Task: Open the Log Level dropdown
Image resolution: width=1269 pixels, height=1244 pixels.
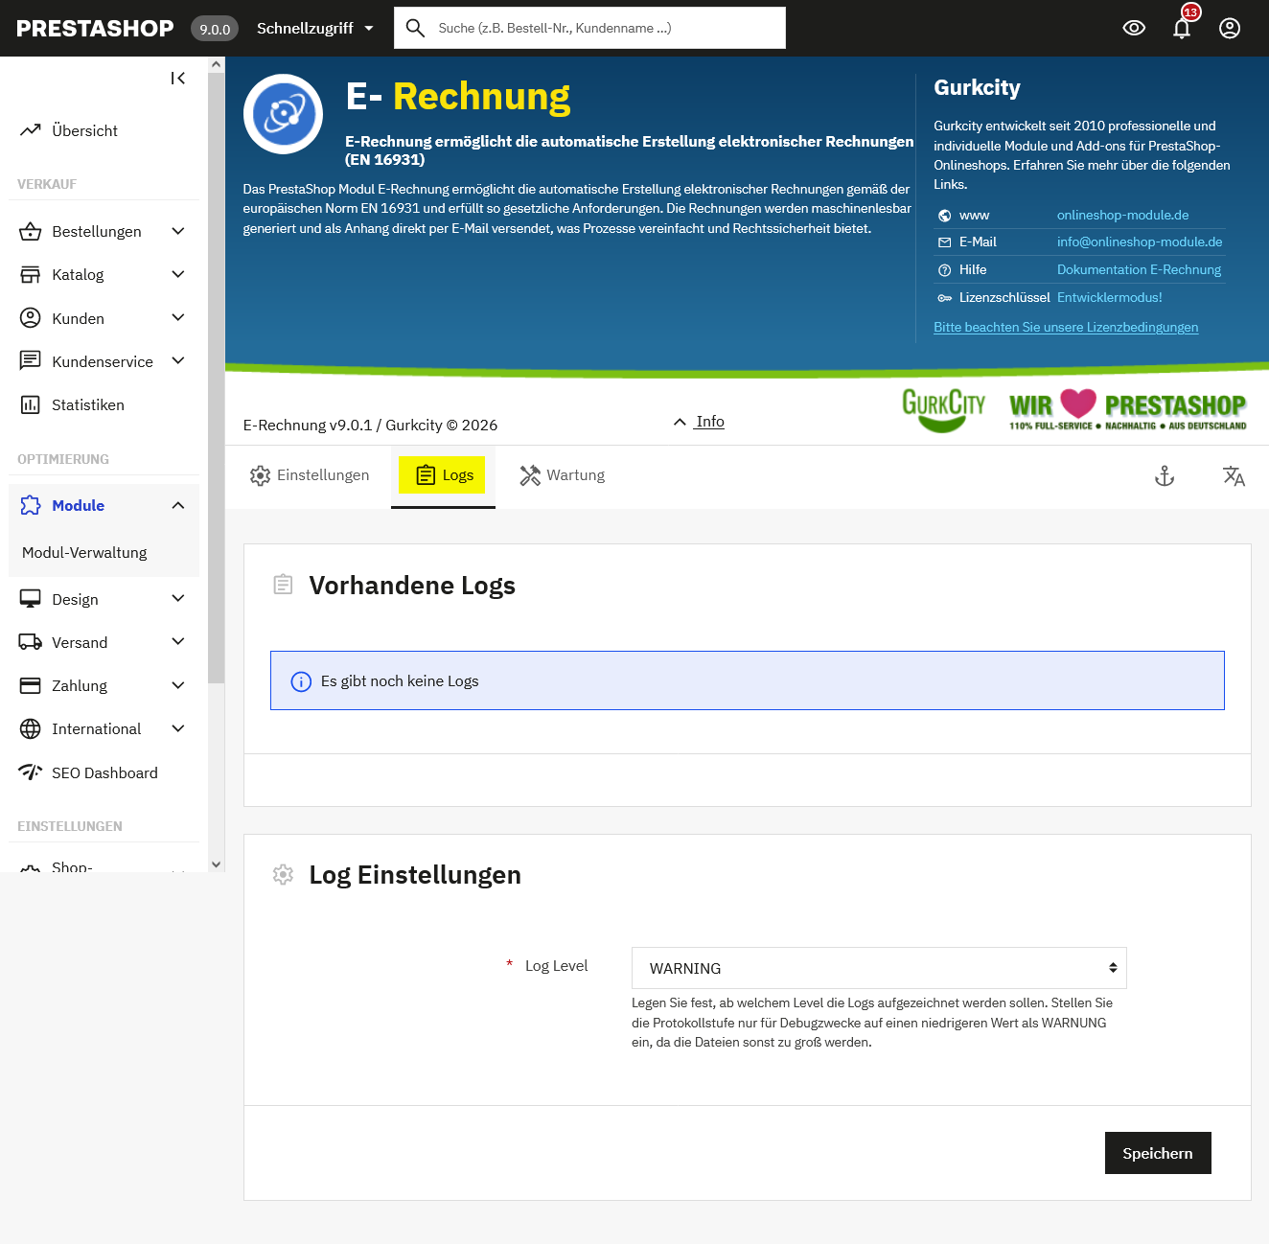Action: [x=878, y=968]
